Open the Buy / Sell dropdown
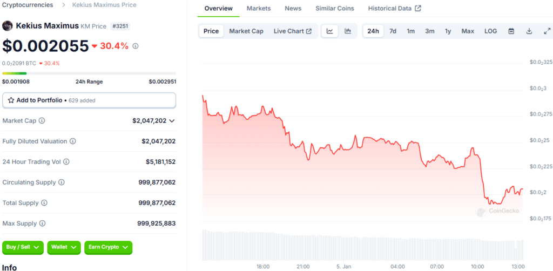This screenshot has width=553, height=271. pos(23,247)
